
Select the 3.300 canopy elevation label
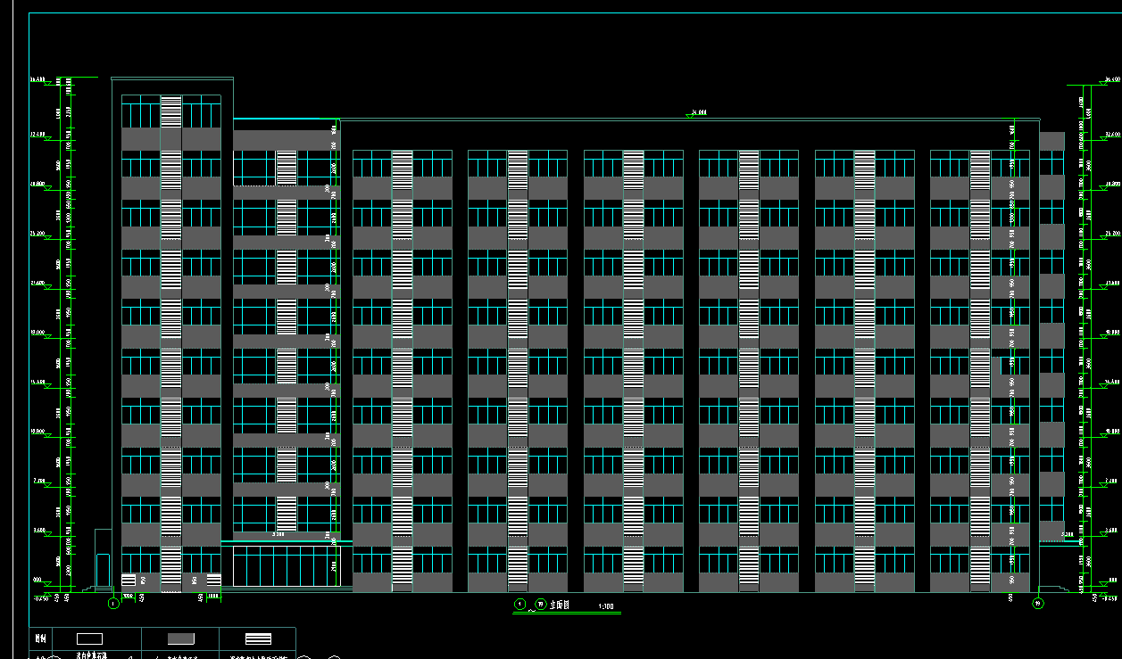click(278, 535)
